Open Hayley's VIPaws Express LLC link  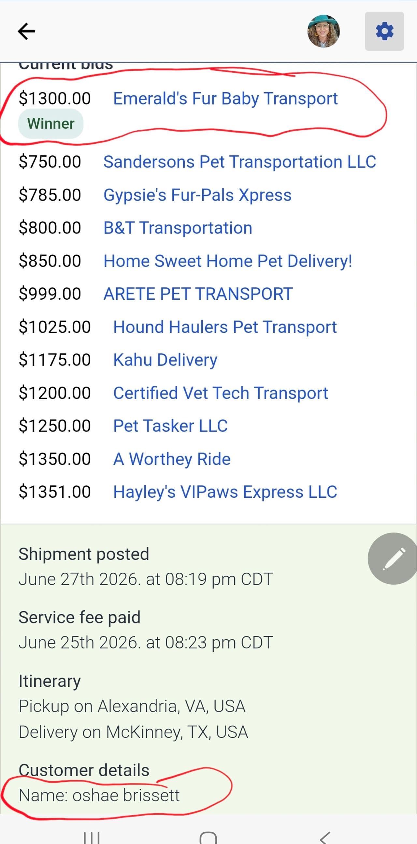pyautogui.click(x=225, y=492)
